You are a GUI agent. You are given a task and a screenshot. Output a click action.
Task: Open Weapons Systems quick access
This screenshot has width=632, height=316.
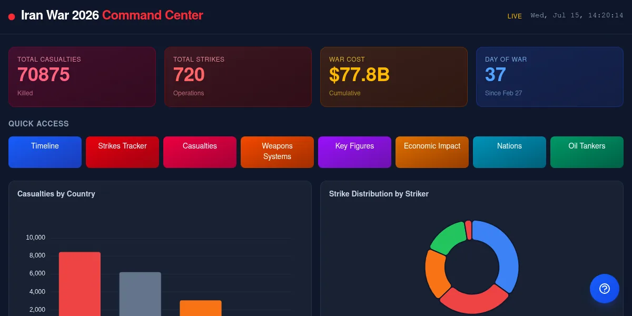coord(277,152)
